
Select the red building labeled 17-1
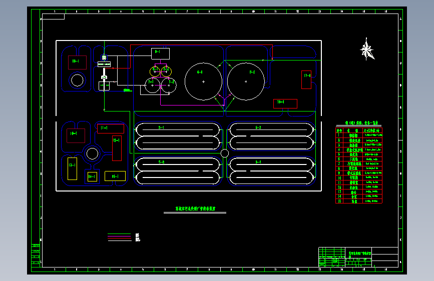(306, 79)
